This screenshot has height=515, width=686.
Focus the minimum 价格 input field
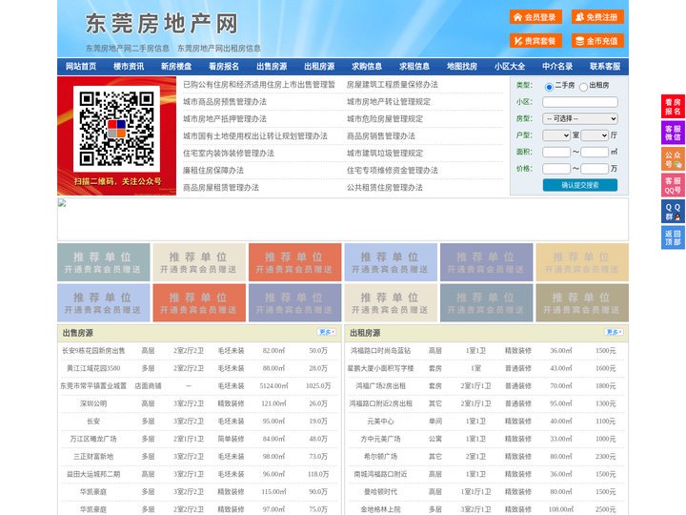click(556, 169)
